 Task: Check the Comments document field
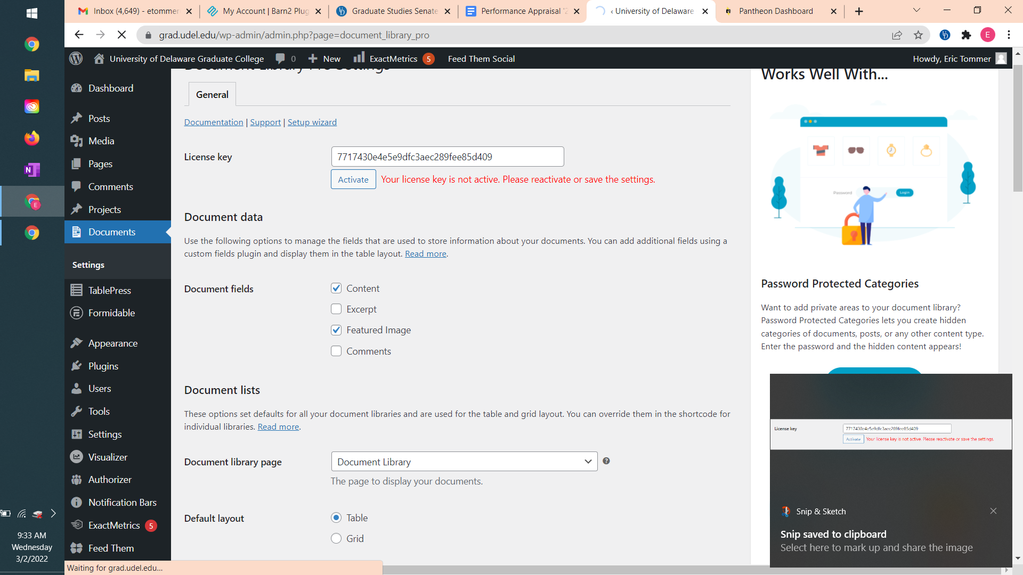coord(336,351)
